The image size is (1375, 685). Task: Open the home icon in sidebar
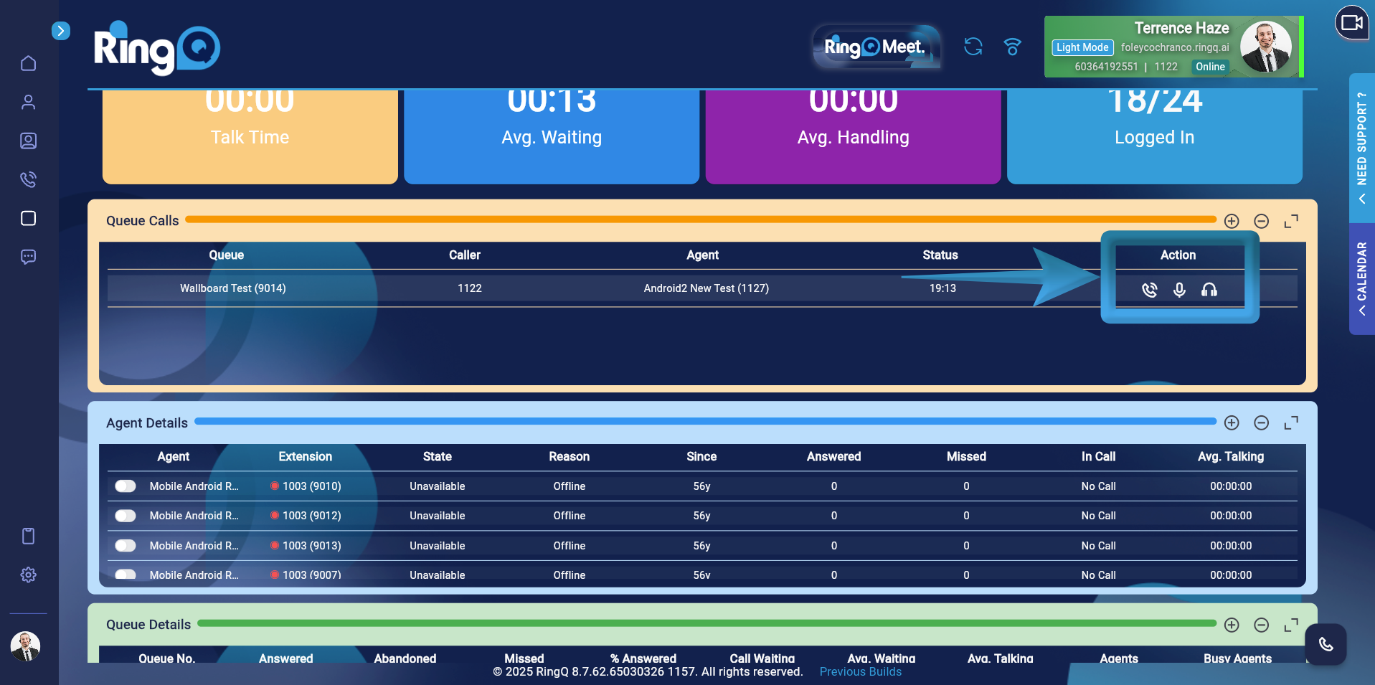pos(29,64)
